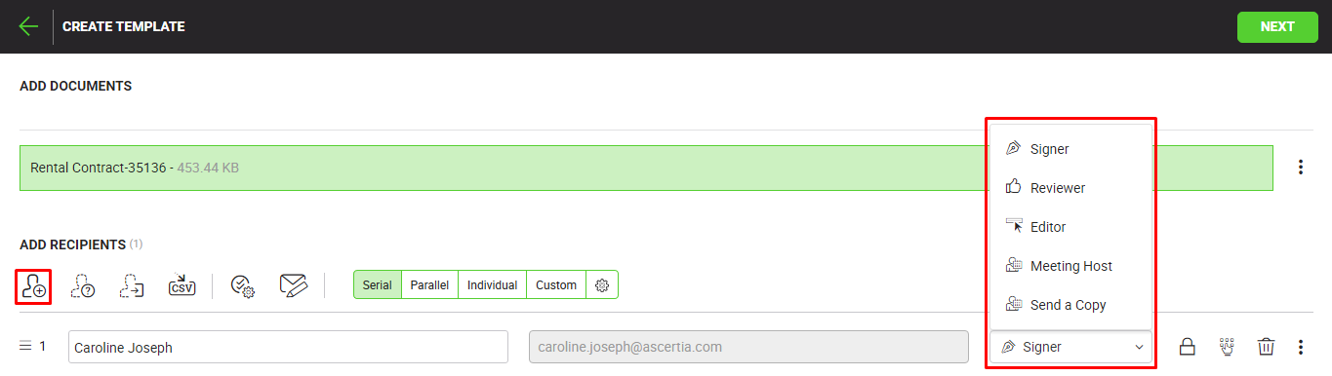
Task: Choose the Individual workflow mode
Action: tap(492, 285)
